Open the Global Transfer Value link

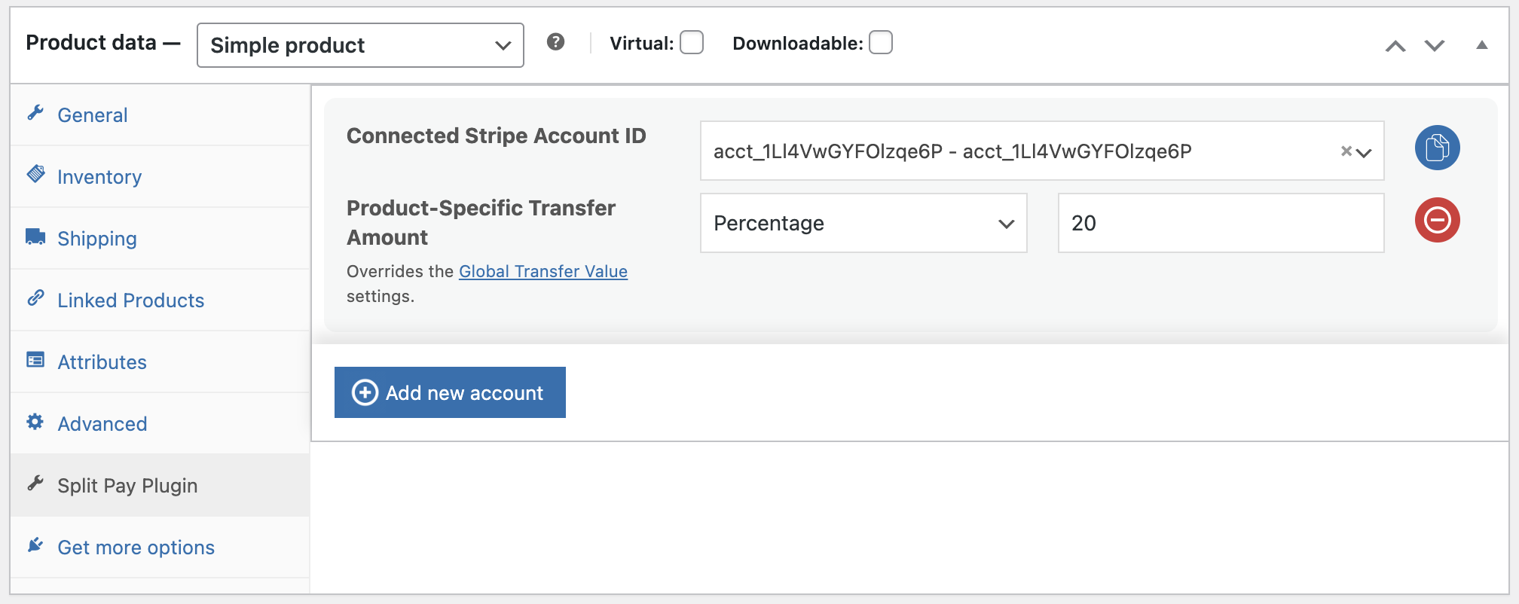pyautogui.click(x=543, y=271)
